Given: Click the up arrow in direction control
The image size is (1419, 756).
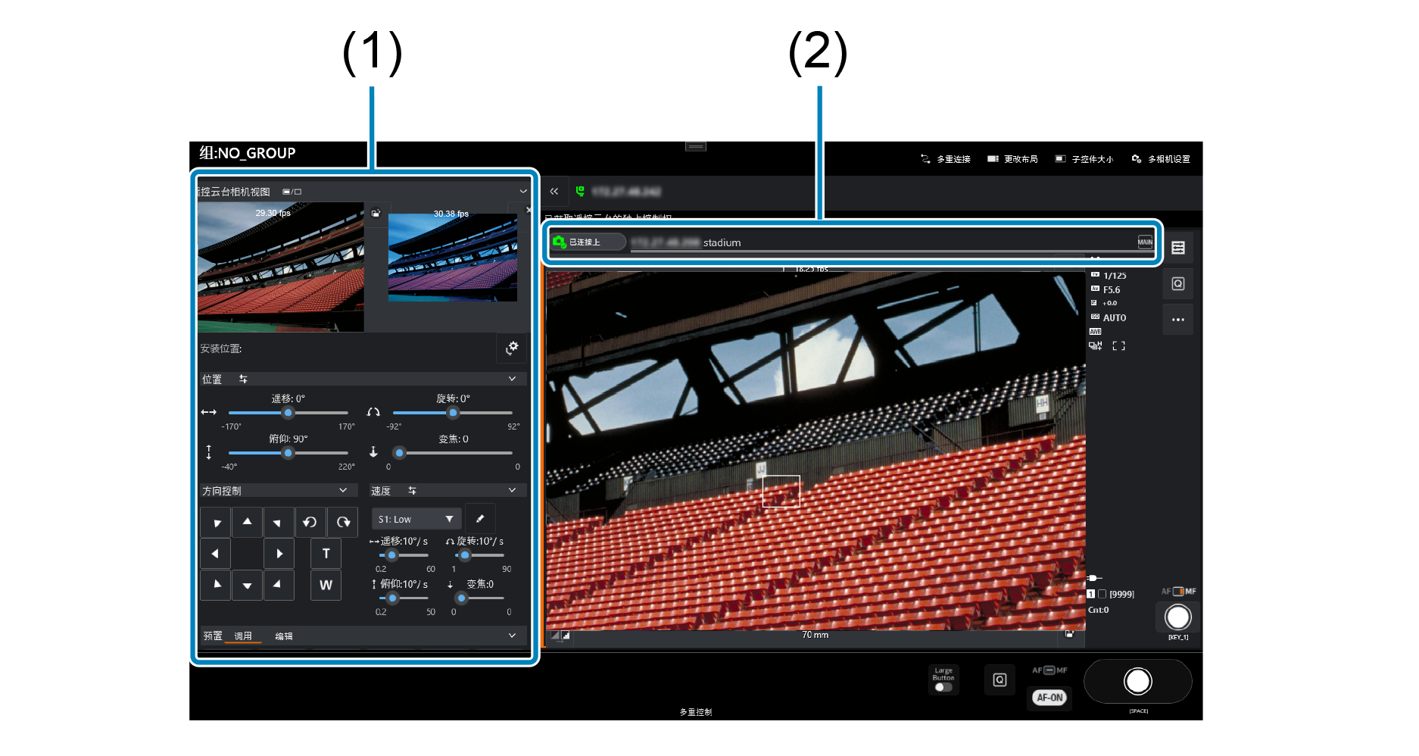Looking at the screenshot, I should coord(247,522).
